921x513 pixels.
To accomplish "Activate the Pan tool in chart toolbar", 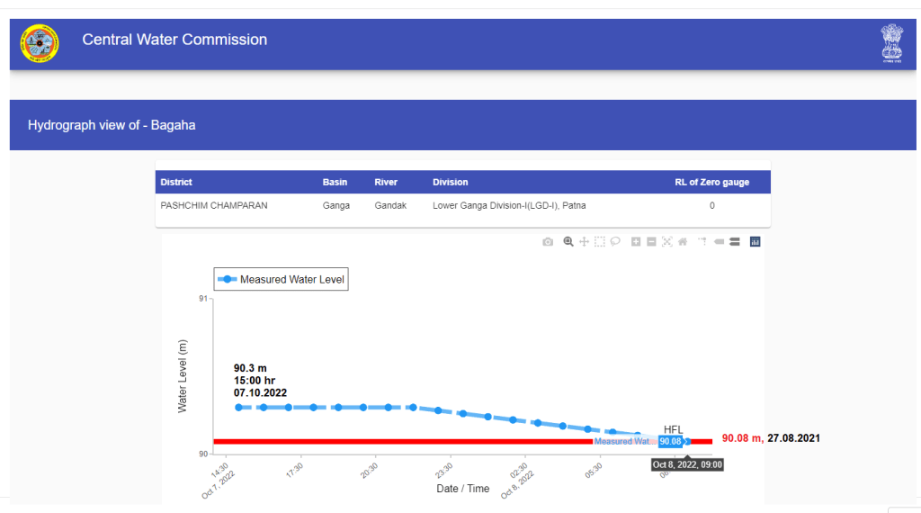I will click(x=584, y=241).
